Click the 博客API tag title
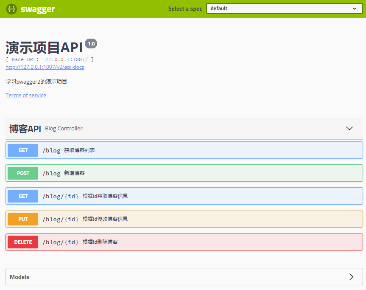This screenshot has width=366, height=290. click(x=25, y=129)
